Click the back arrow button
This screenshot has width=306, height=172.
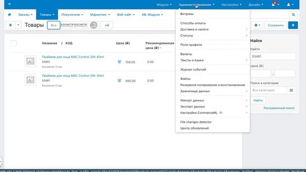(11, 25)
